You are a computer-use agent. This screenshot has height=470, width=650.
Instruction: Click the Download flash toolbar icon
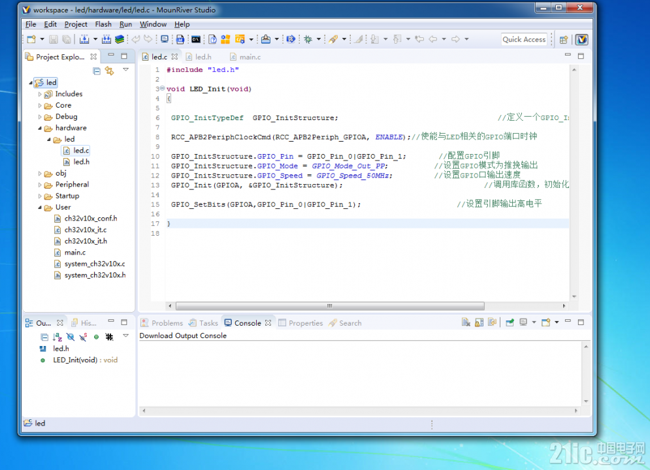(266, 39)
